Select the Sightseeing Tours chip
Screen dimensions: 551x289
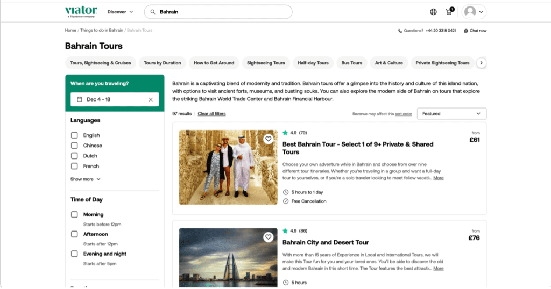click(266, 63)
